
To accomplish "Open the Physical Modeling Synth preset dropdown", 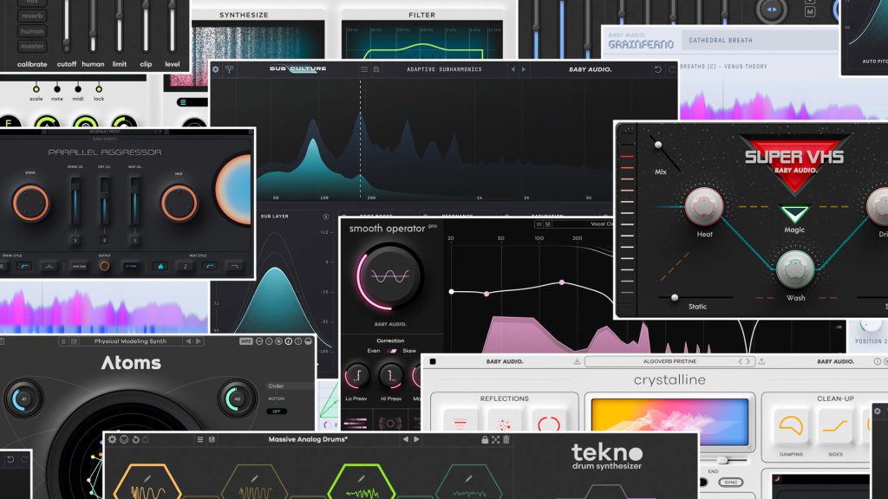I will pyautogui.click(x=130, y=341).
